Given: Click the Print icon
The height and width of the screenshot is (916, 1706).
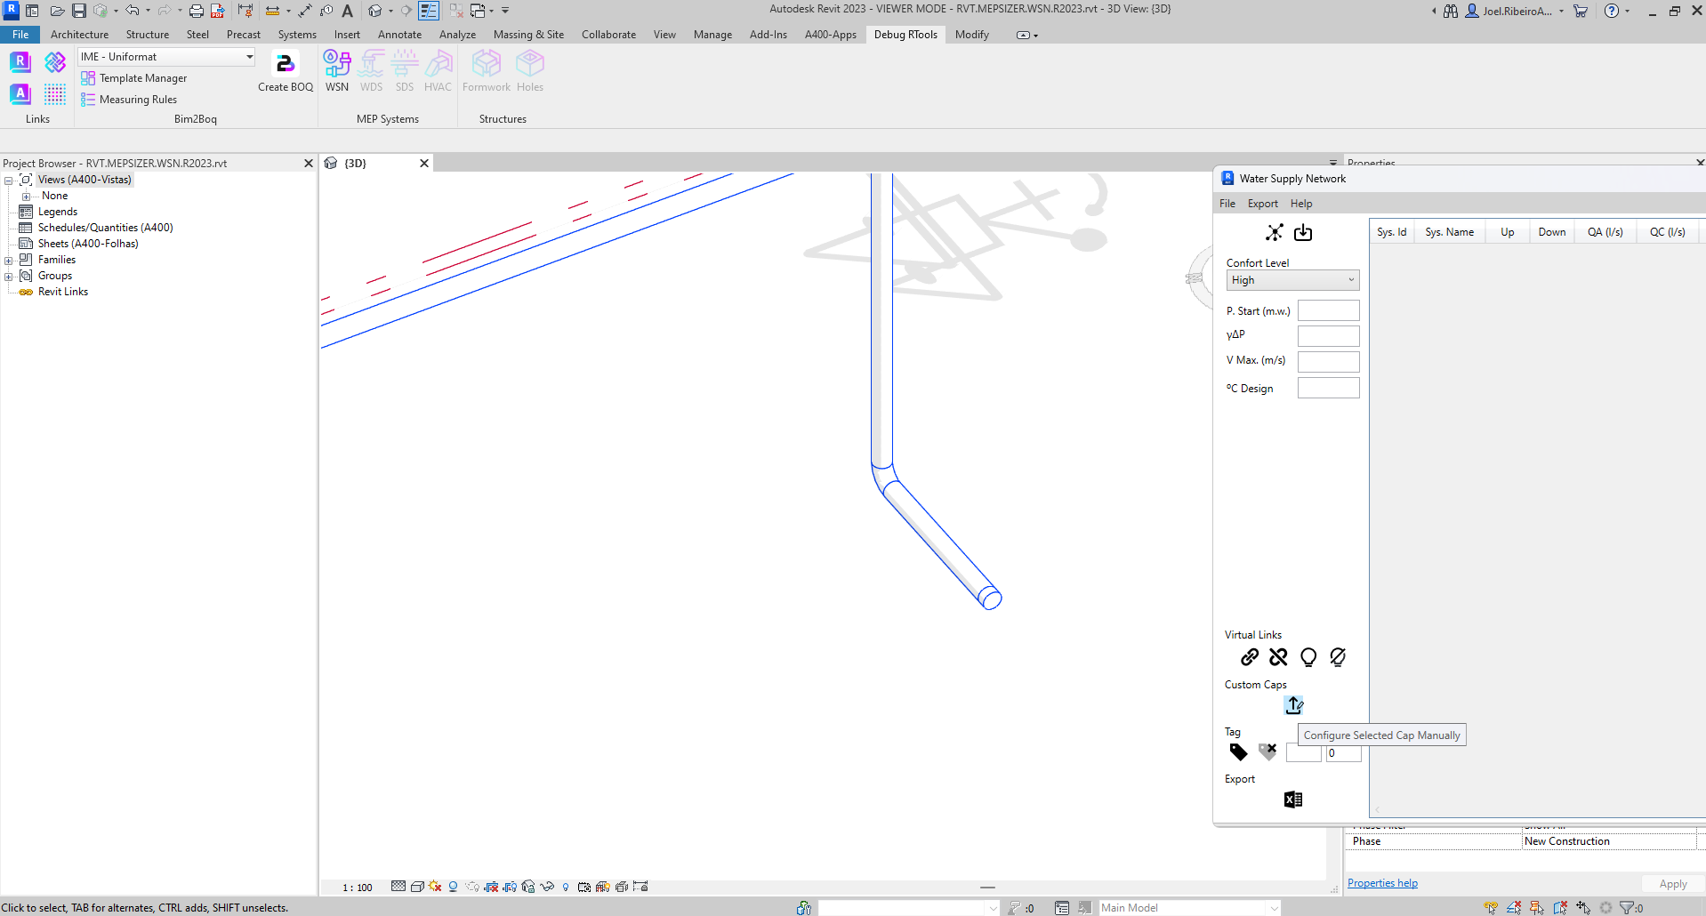Looking at the screenshot, I should tap(196, 11).
